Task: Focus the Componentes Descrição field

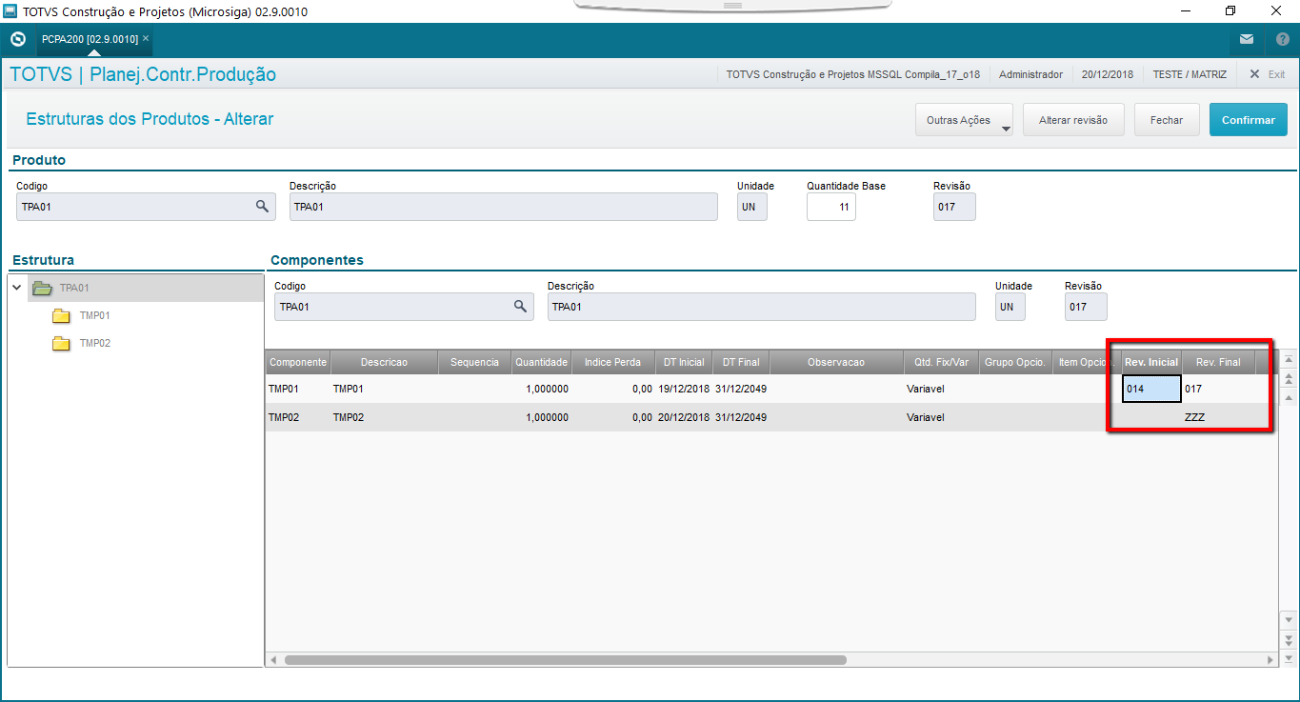Action: click(x=762, y=307)
